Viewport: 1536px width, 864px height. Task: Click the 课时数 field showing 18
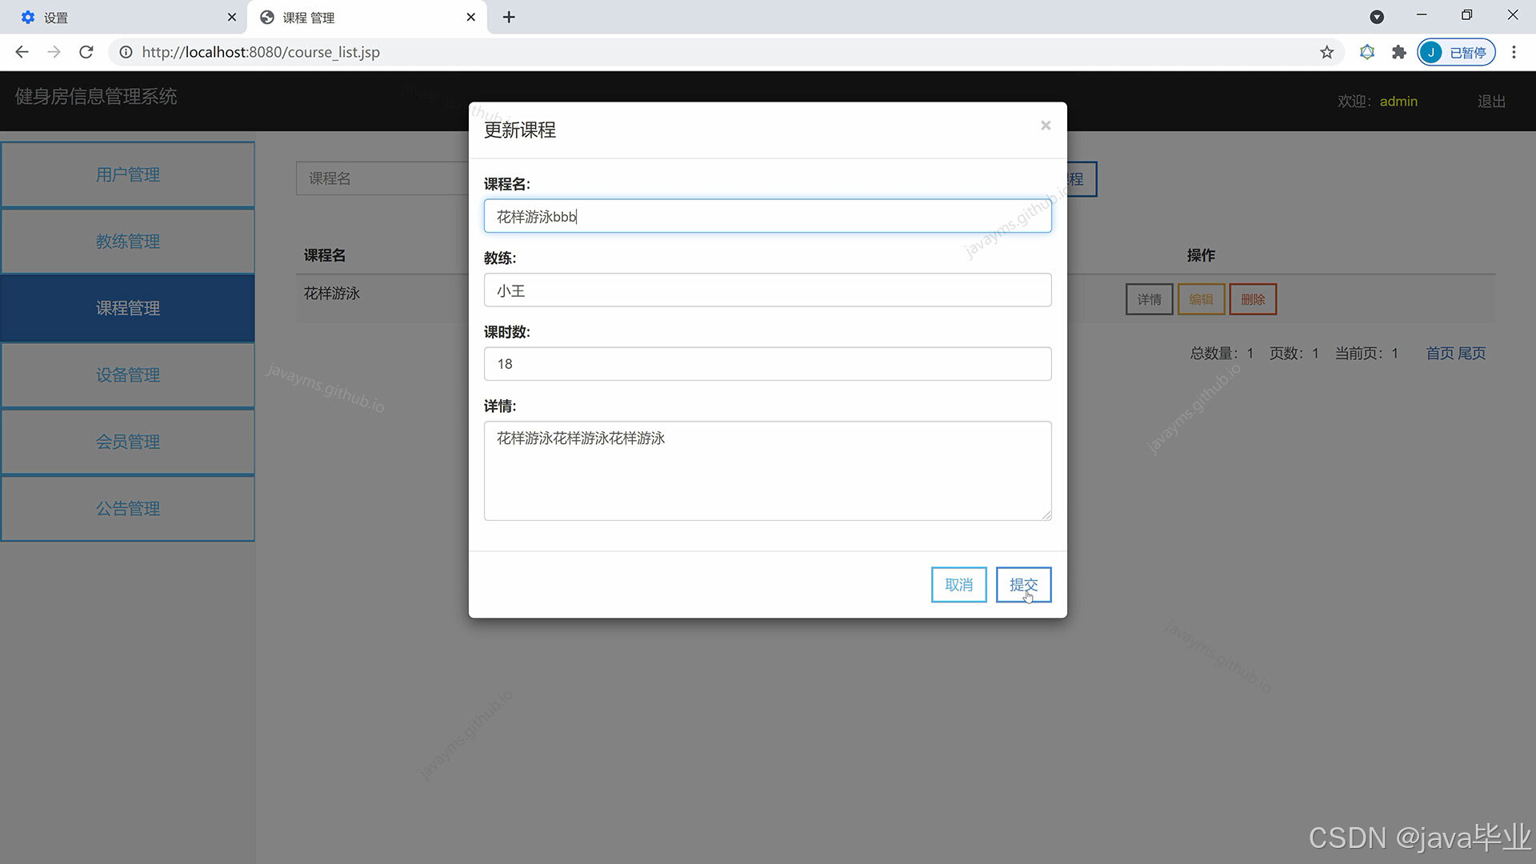[x=767, y=364]
